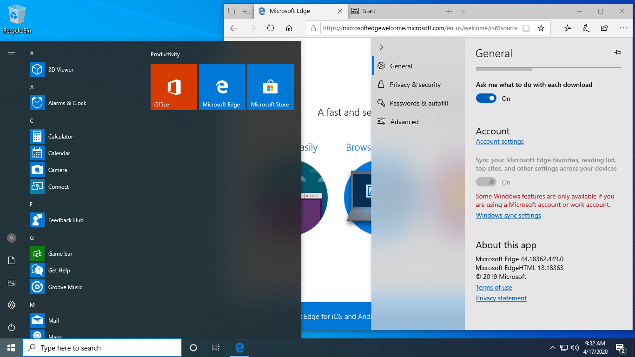635x357 pixels.
Task: Collapse settings menu with the chevron arrow
Action: point(381,47)
